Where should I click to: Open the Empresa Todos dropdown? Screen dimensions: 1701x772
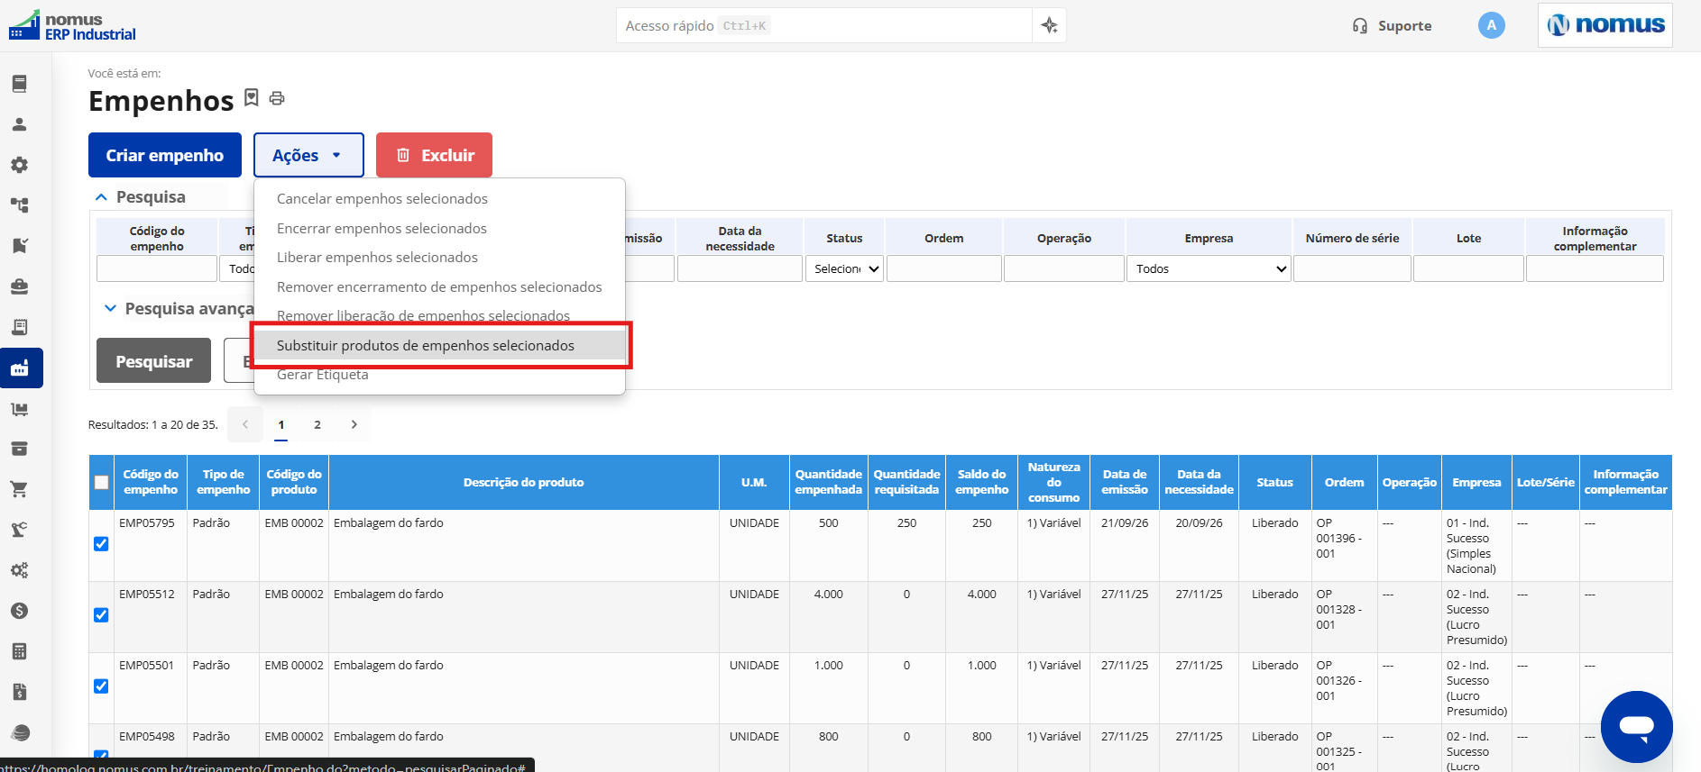1209,268
